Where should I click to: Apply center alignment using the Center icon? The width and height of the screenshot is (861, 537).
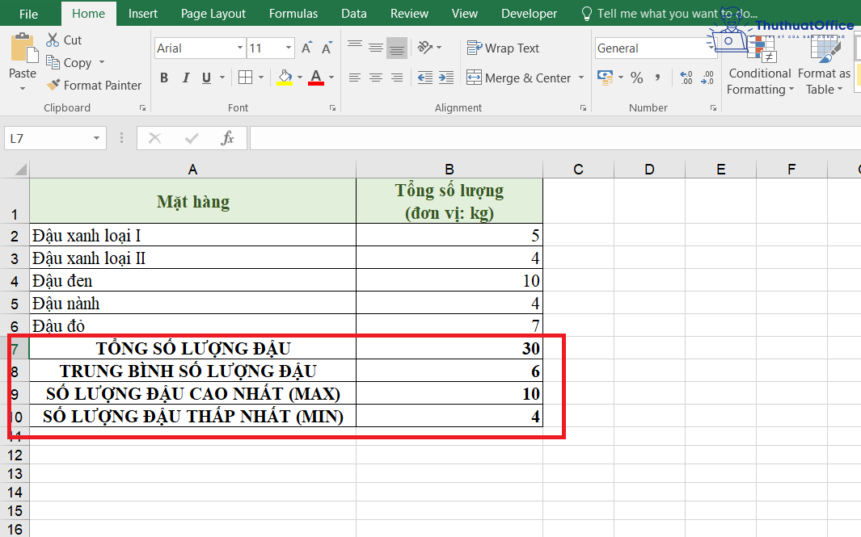375,78
